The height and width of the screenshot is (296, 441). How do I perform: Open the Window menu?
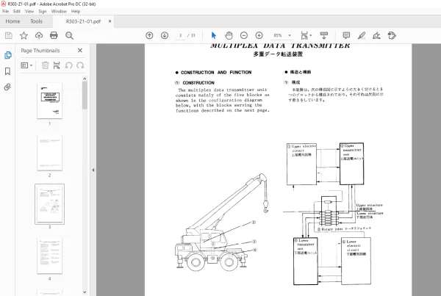tap(59, 11)
